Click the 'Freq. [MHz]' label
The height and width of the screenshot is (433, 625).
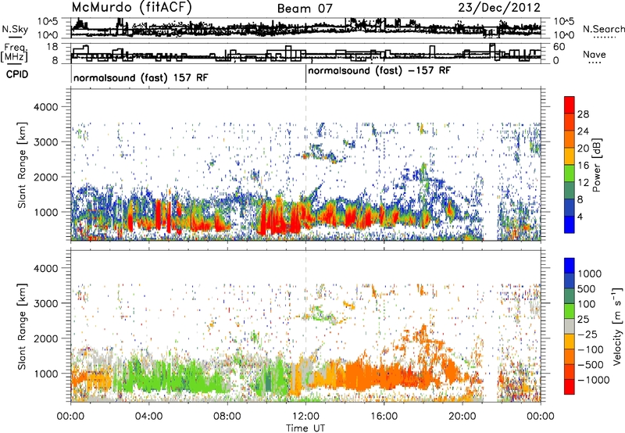14,52
